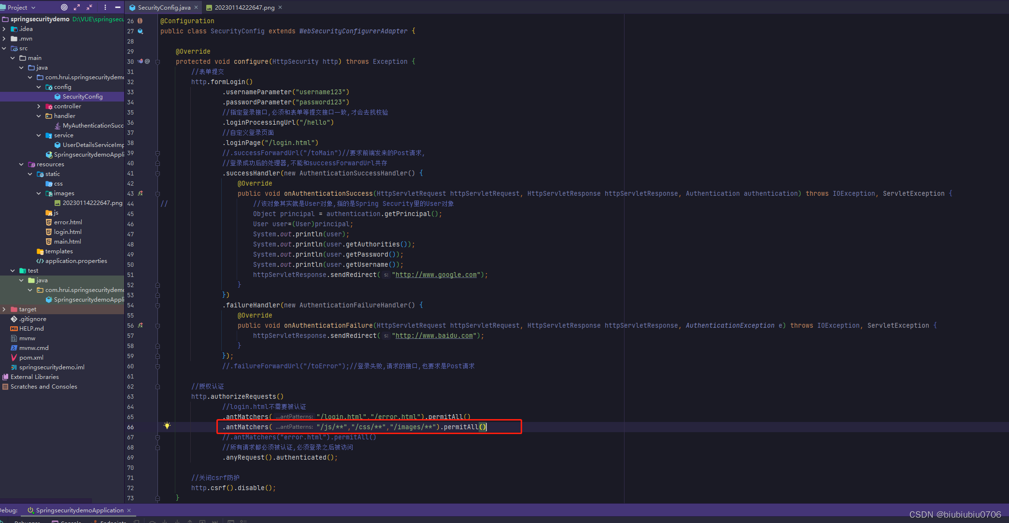1009x523 pixels.
Task: Open login.html in the project tree
Action: pos(68,232)
